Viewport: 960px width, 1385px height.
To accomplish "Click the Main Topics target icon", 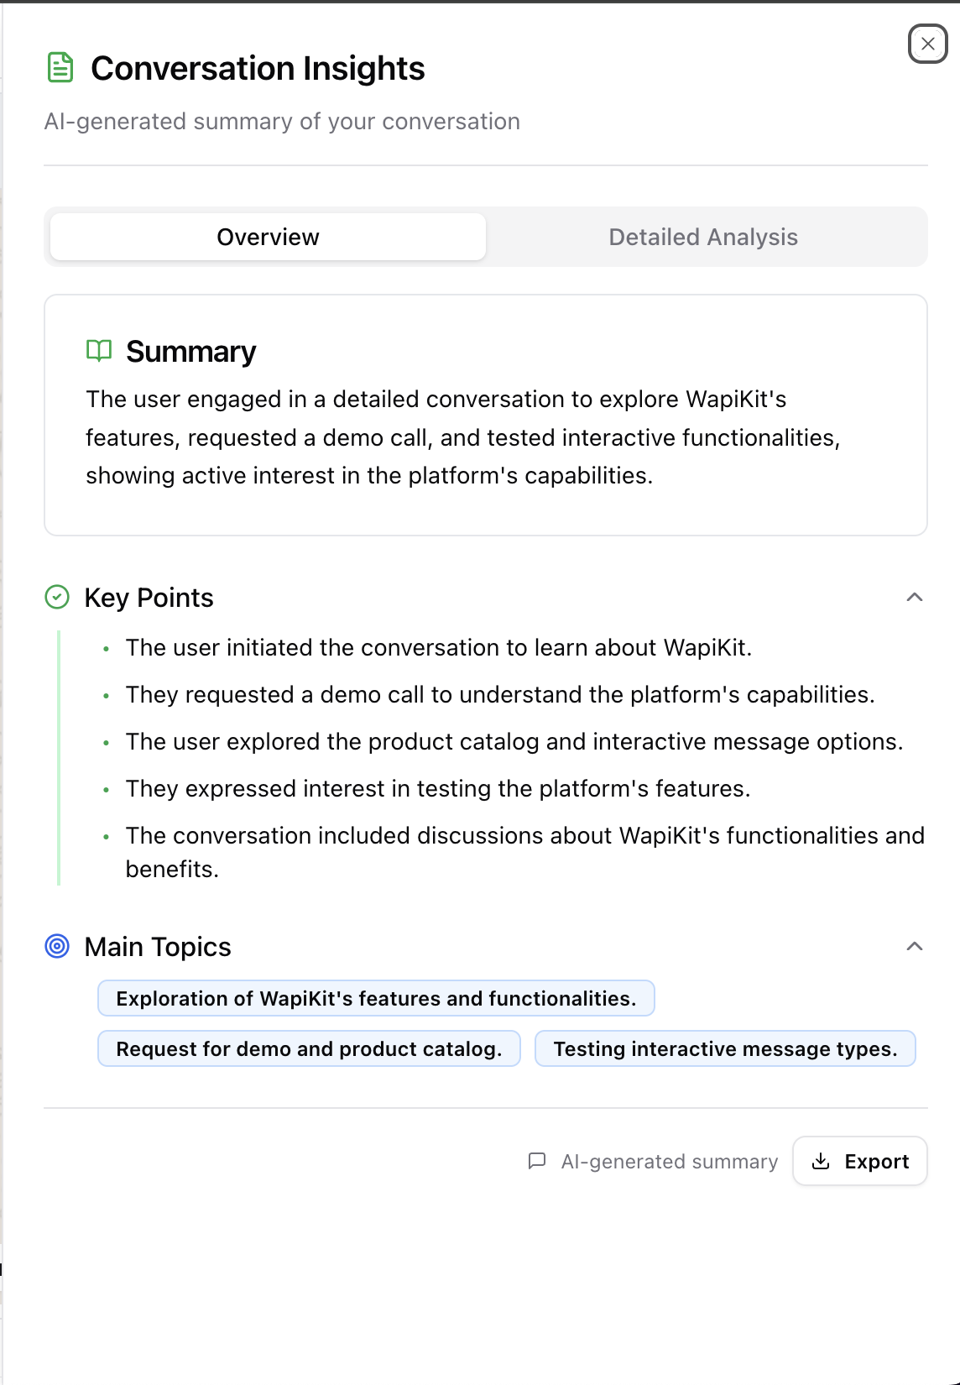I will 57,947.
